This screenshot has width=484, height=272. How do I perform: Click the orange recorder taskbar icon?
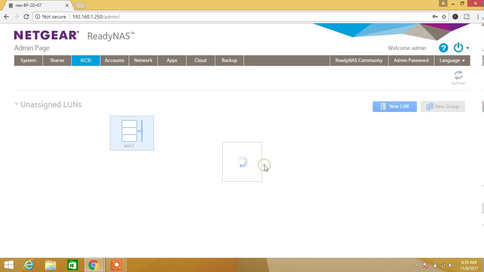pos(116,265)
